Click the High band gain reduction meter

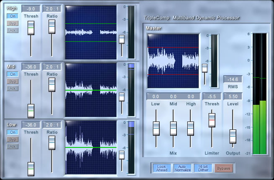click(x=131, y=32)
